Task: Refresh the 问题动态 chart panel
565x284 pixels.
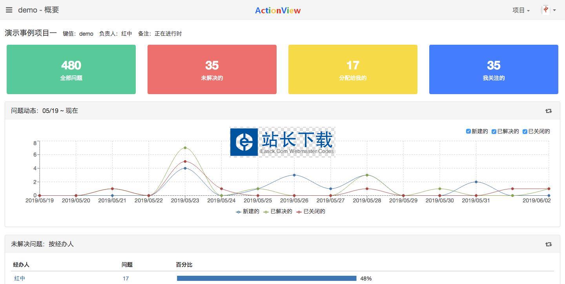Action: [549, 111]
